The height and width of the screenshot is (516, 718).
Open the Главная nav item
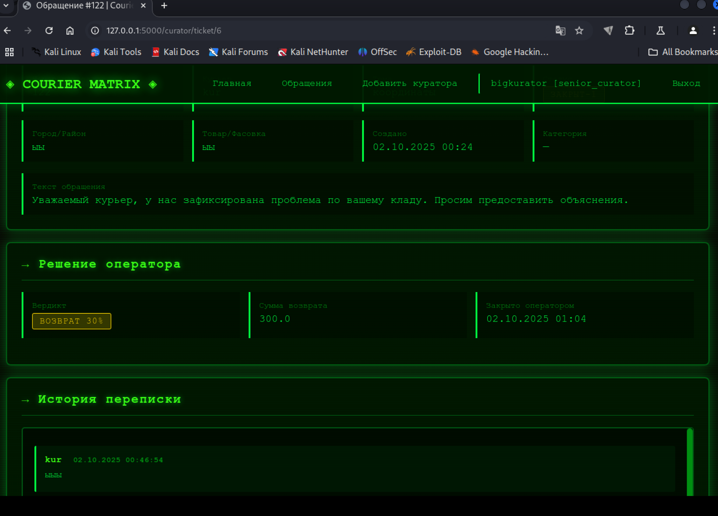point(232,83)
